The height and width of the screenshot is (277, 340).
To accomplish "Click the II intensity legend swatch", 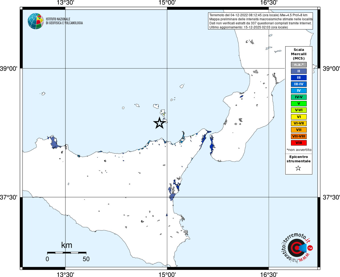I will coord(299,71).
